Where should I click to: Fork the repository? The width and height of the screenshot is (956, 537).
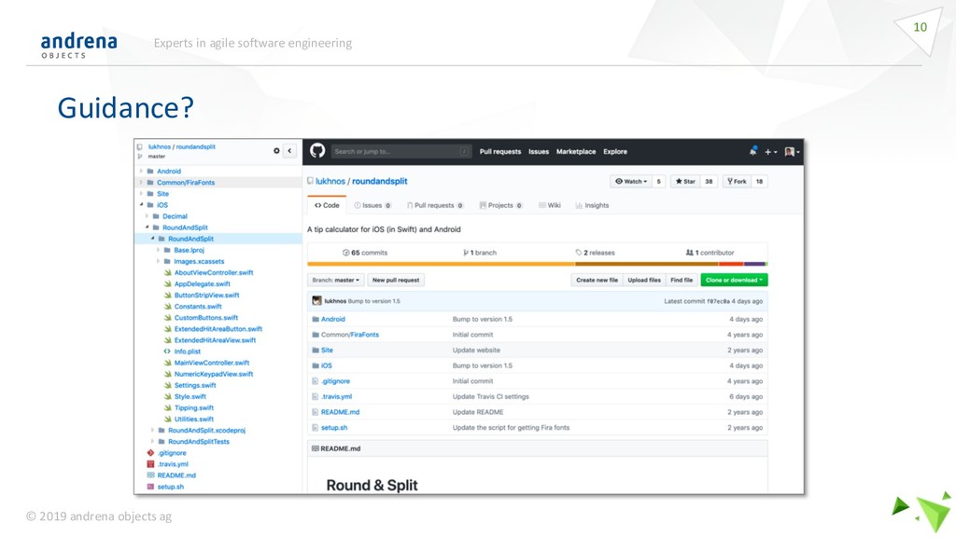(x=737, y=182)
